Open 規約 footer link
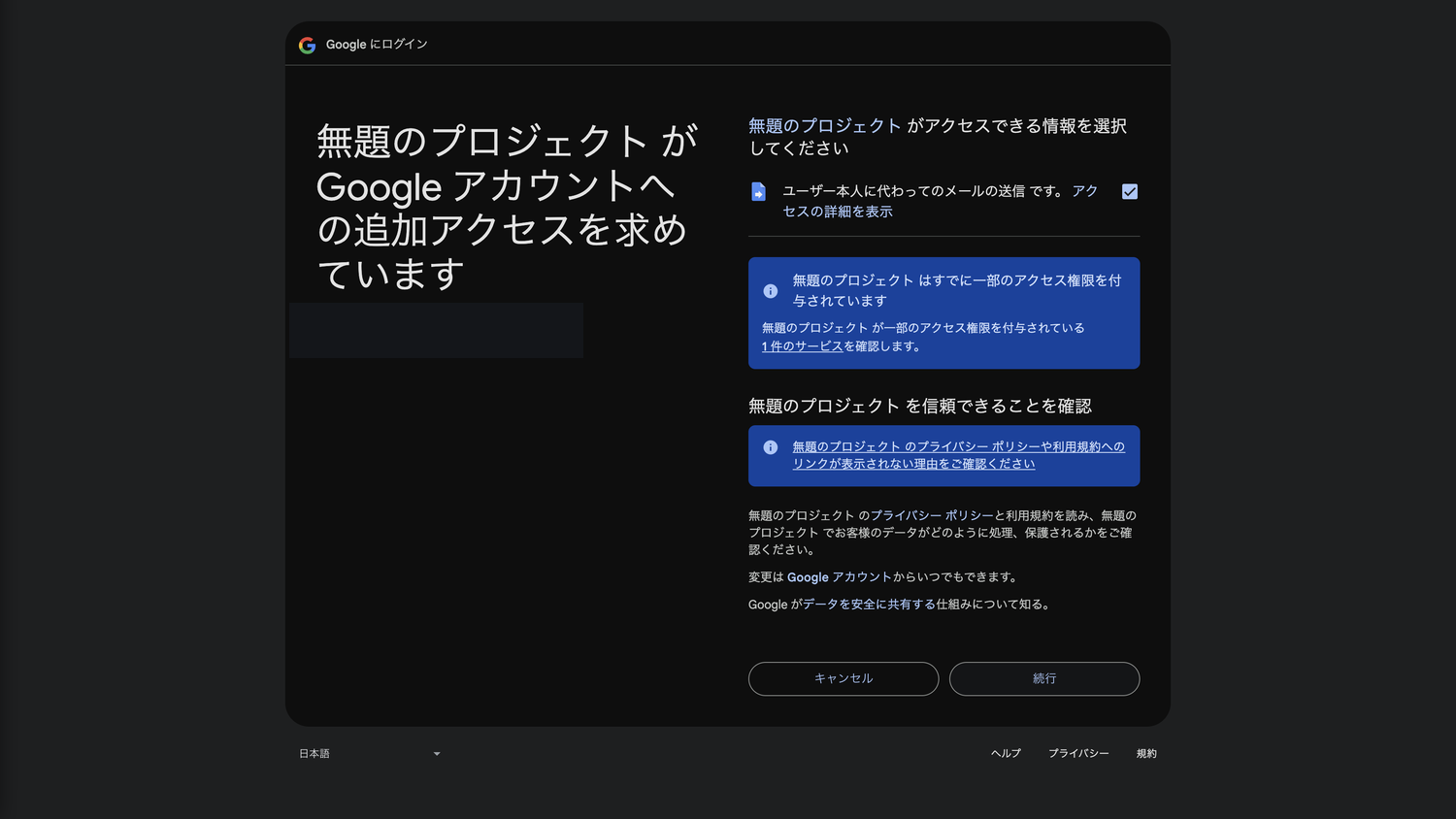 [x=1146, y=753]
